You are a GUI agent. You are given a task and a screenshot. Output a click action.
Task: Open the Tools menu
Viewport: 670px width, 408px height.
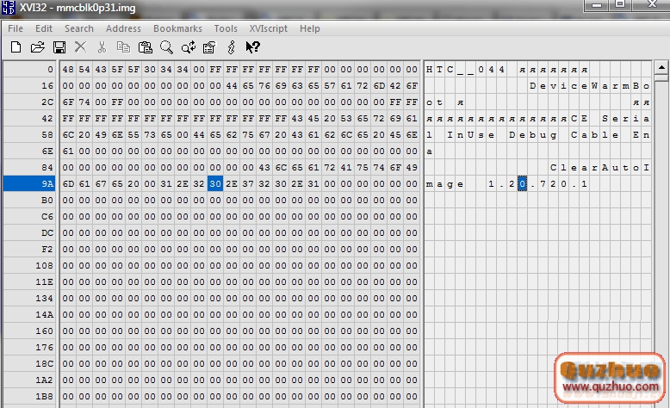[226, 28]
